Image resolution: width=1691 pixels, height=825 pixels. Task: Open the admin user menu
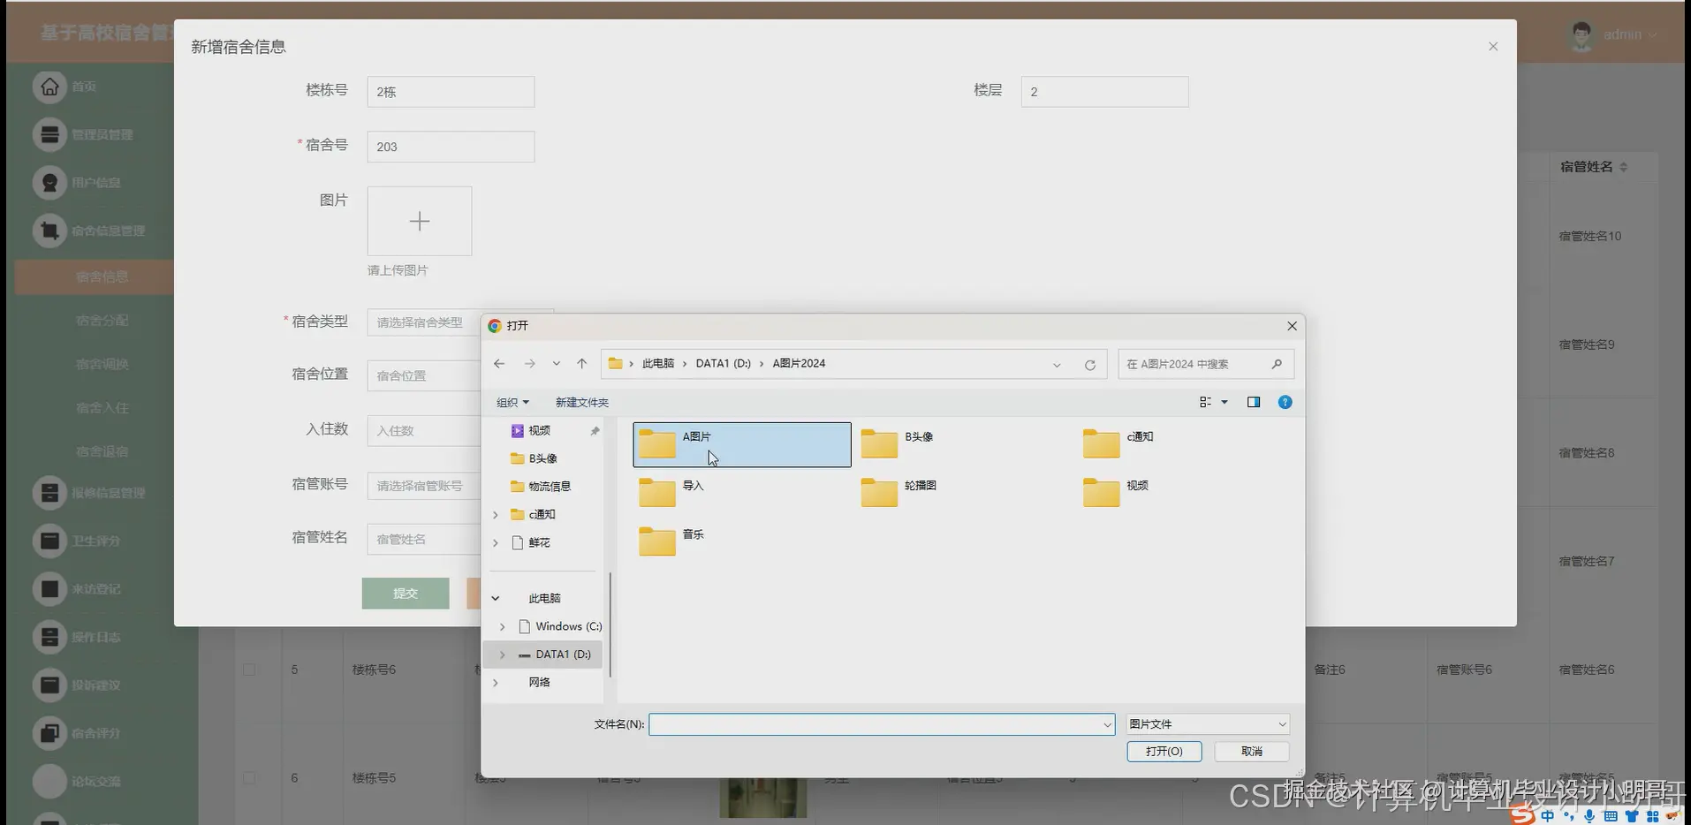click(1614, 34)
